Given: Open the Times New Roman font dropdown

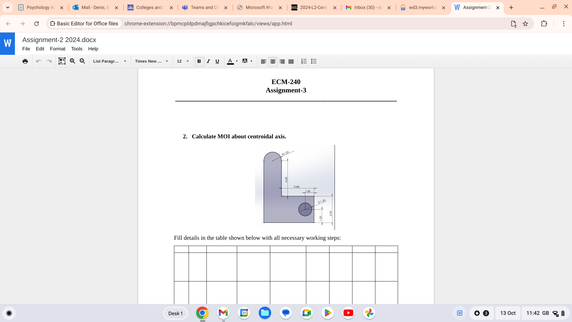Looking at the screenshot, I should (151, 61).
